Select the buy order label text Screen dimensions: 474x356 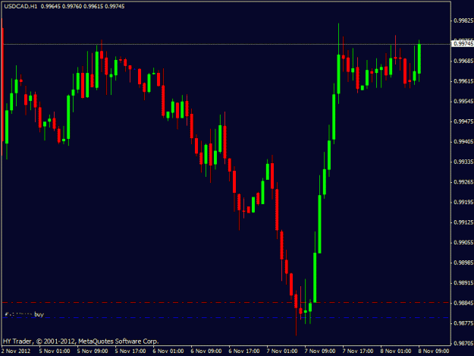click(24, 314)
